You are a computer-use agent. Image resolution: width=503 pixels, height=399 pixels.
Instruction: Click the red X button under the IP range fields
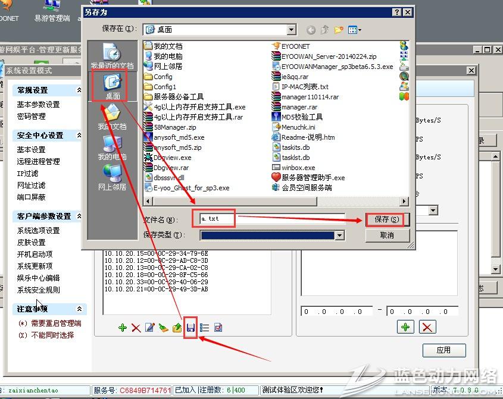(x=427, y=326)
